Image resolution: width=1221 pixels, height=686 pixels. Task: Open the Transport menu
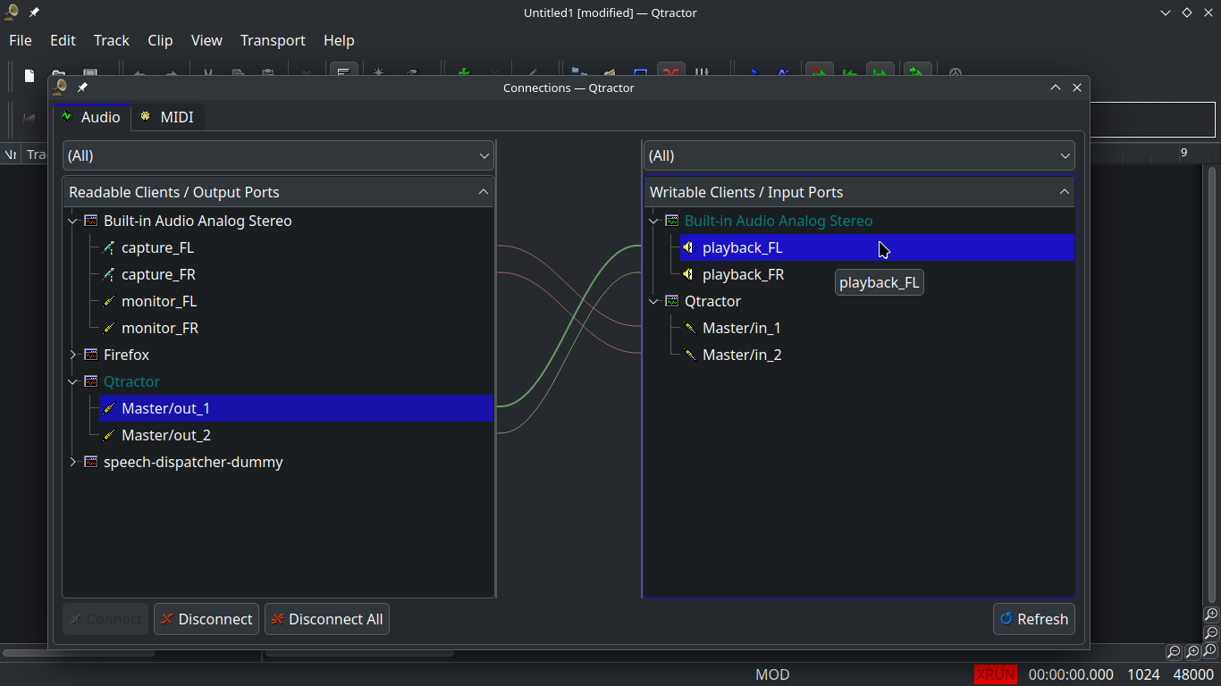272,40
